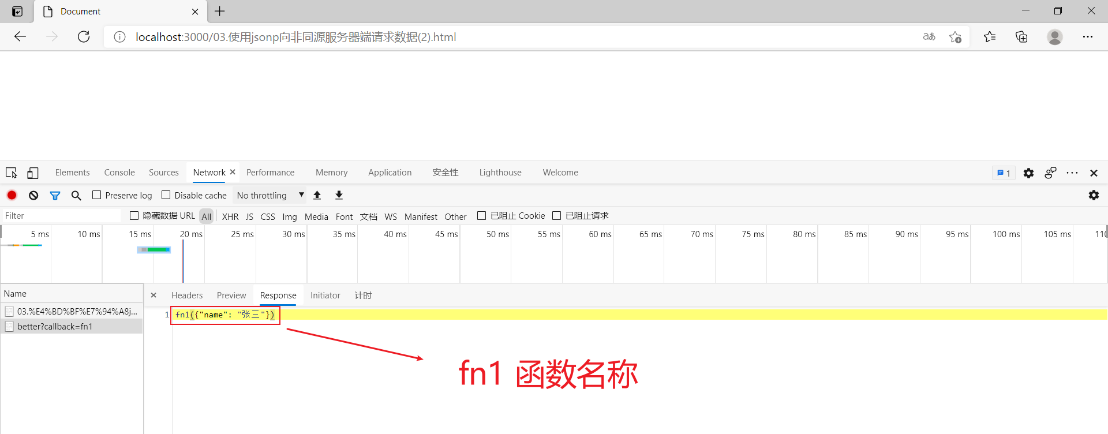This screenshot has width=1108, height=434.
Task: Filter requests by Img
Action: (x=290, y=216)
